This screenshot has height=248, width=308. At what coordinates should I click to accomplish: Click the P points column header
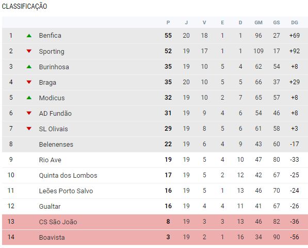point(168,23)
